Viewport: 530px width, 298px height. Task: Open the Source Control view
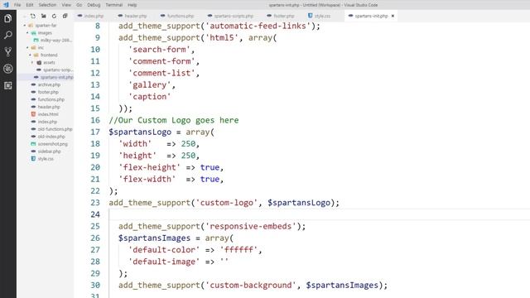pyautogui.click(x=7, y=51)
